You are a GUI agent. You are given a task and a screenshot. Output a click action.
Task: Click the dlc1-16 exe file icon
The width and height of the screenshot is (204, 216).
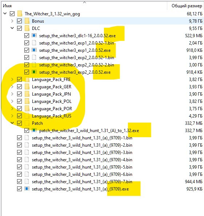click(x=34, y=35)
